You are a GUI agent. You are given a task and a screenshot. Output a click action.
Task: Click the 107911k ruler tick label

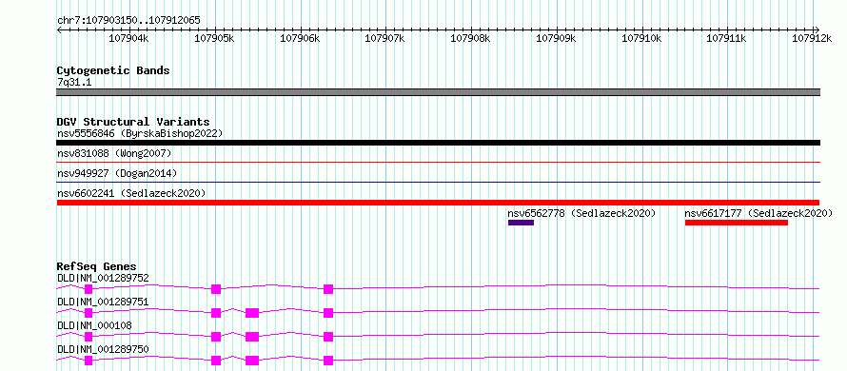click(x=726, y=38)
